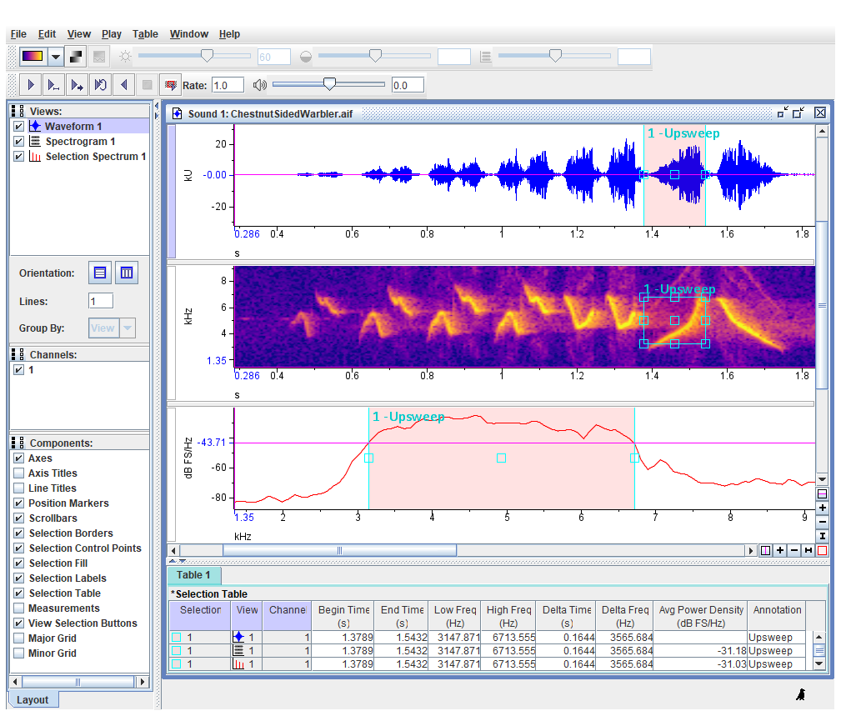Viewport: 841px width, 716px height.
Task: Open the Edit menu
Action: tap(47, 34)
